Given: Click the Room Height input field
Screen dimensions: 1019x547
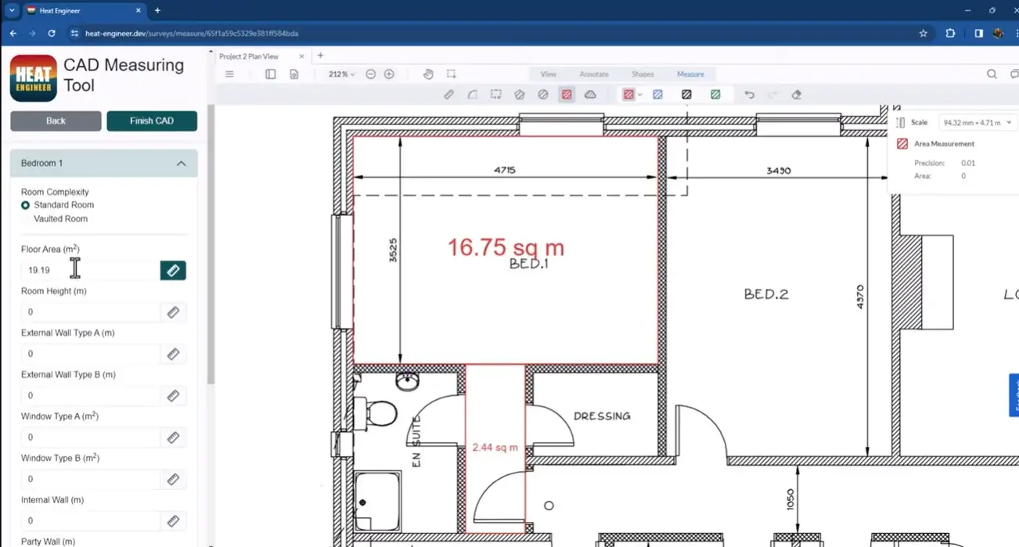Looking at the screenshot, I should (90, 312).
